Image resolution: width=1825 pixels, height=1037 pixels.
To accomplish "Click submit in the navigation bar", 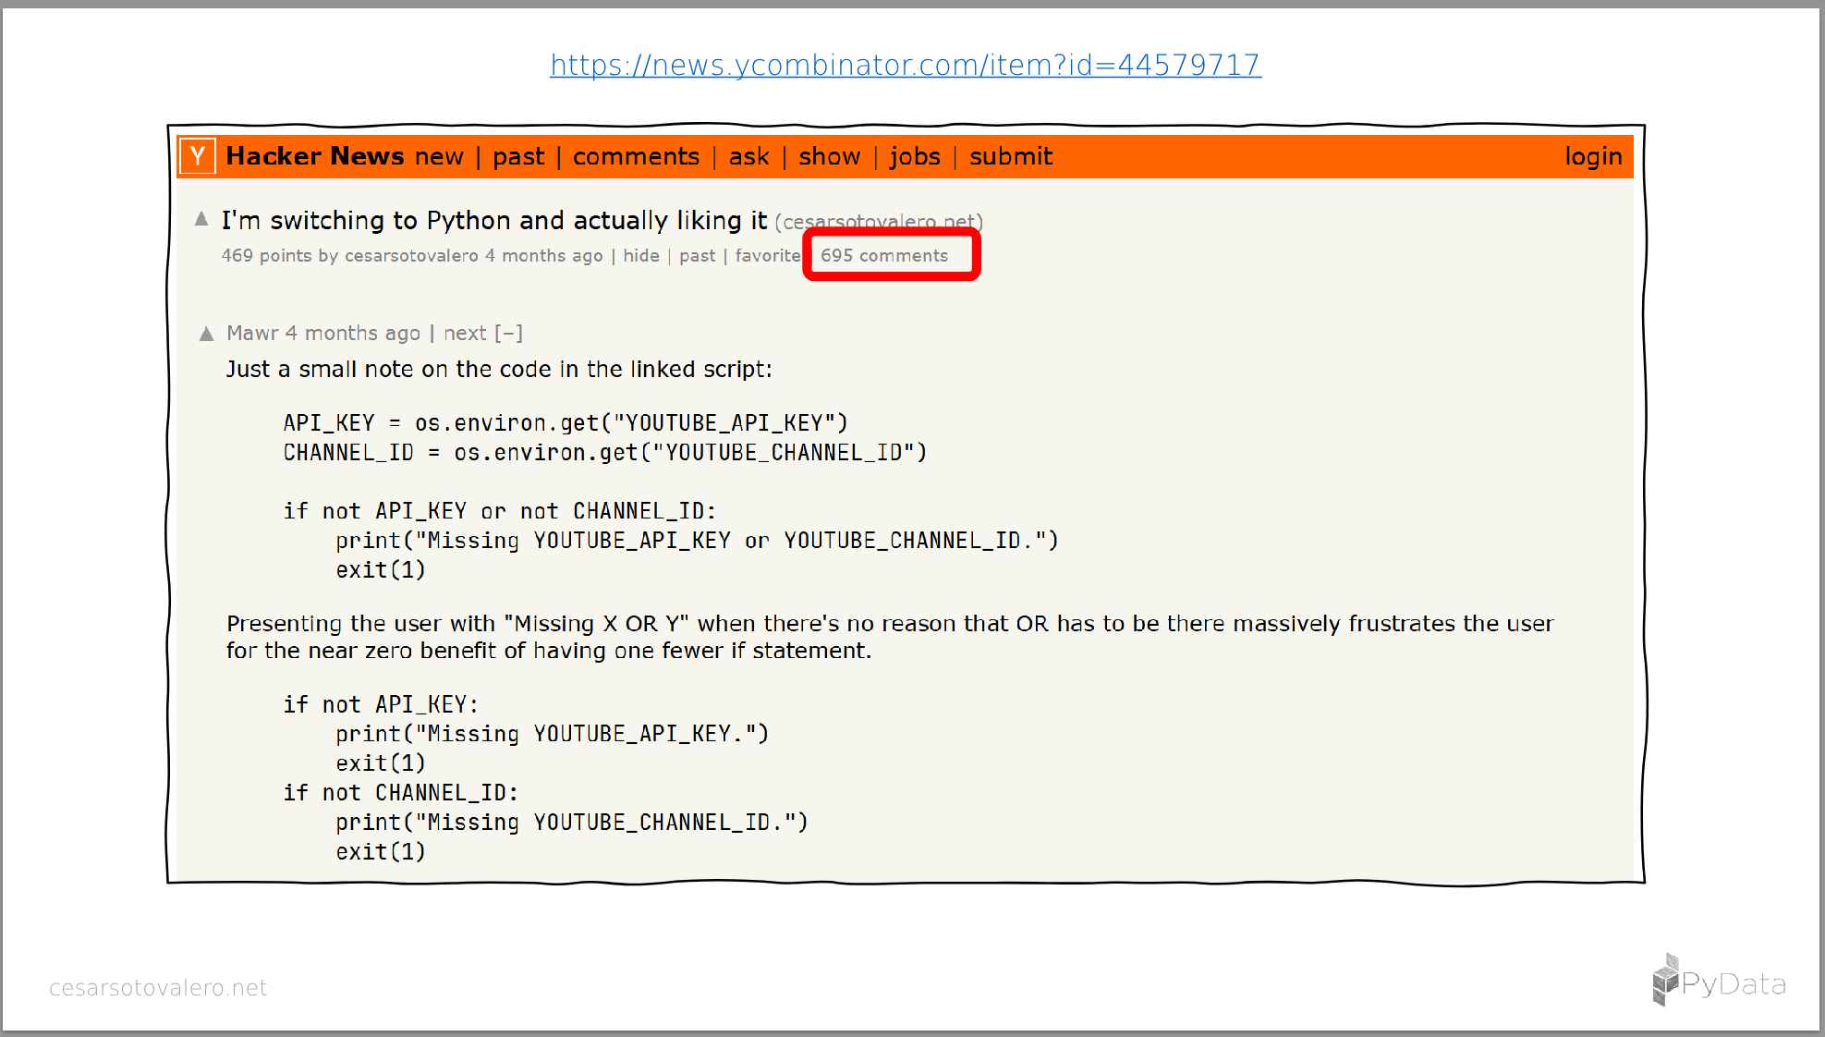I will pos(1010,157).
